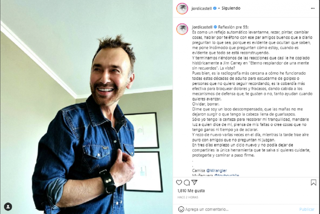
Task: Click the main photo of the post
Action: point(86,107)
